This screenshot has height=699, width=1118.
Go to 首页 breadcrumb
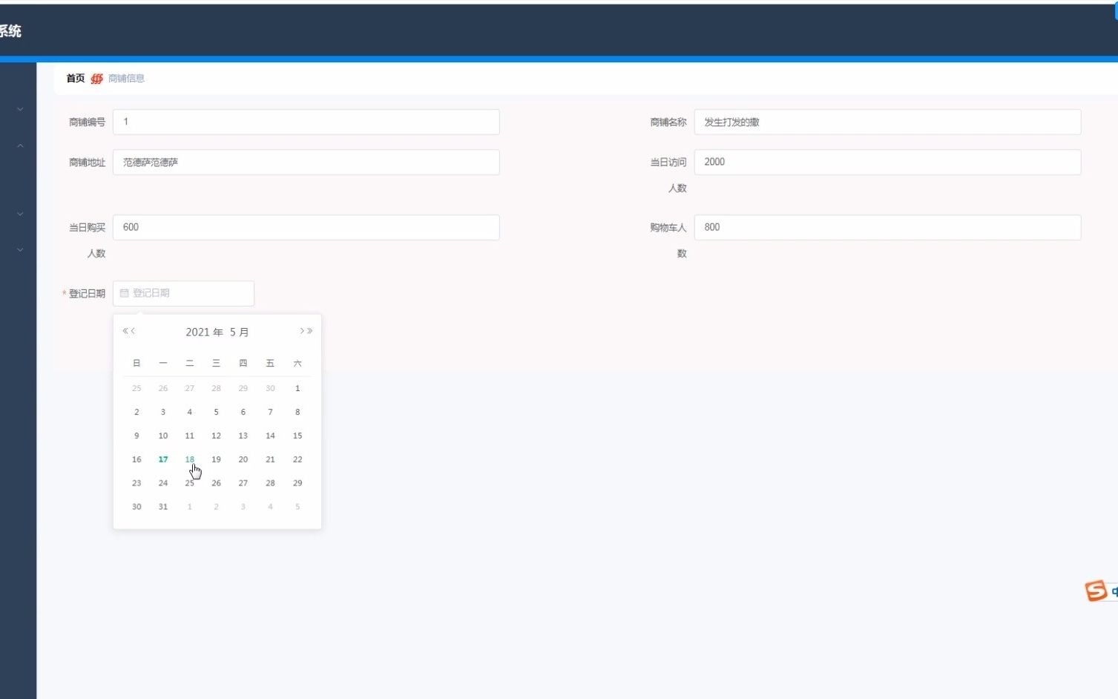click(x=76, y=78)
